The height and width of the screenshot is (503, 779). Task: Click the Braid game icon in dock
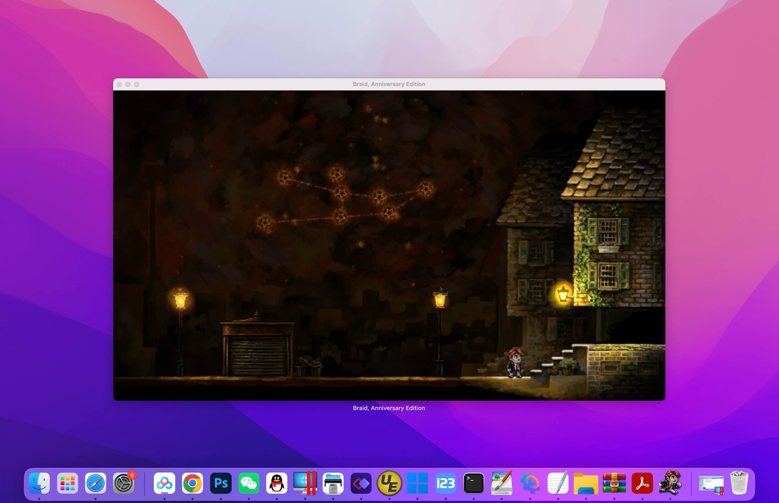671,483
